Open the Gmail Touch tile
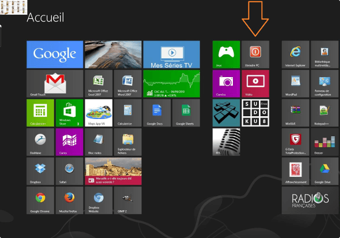340x238 pixels. [x=55, y=84]
